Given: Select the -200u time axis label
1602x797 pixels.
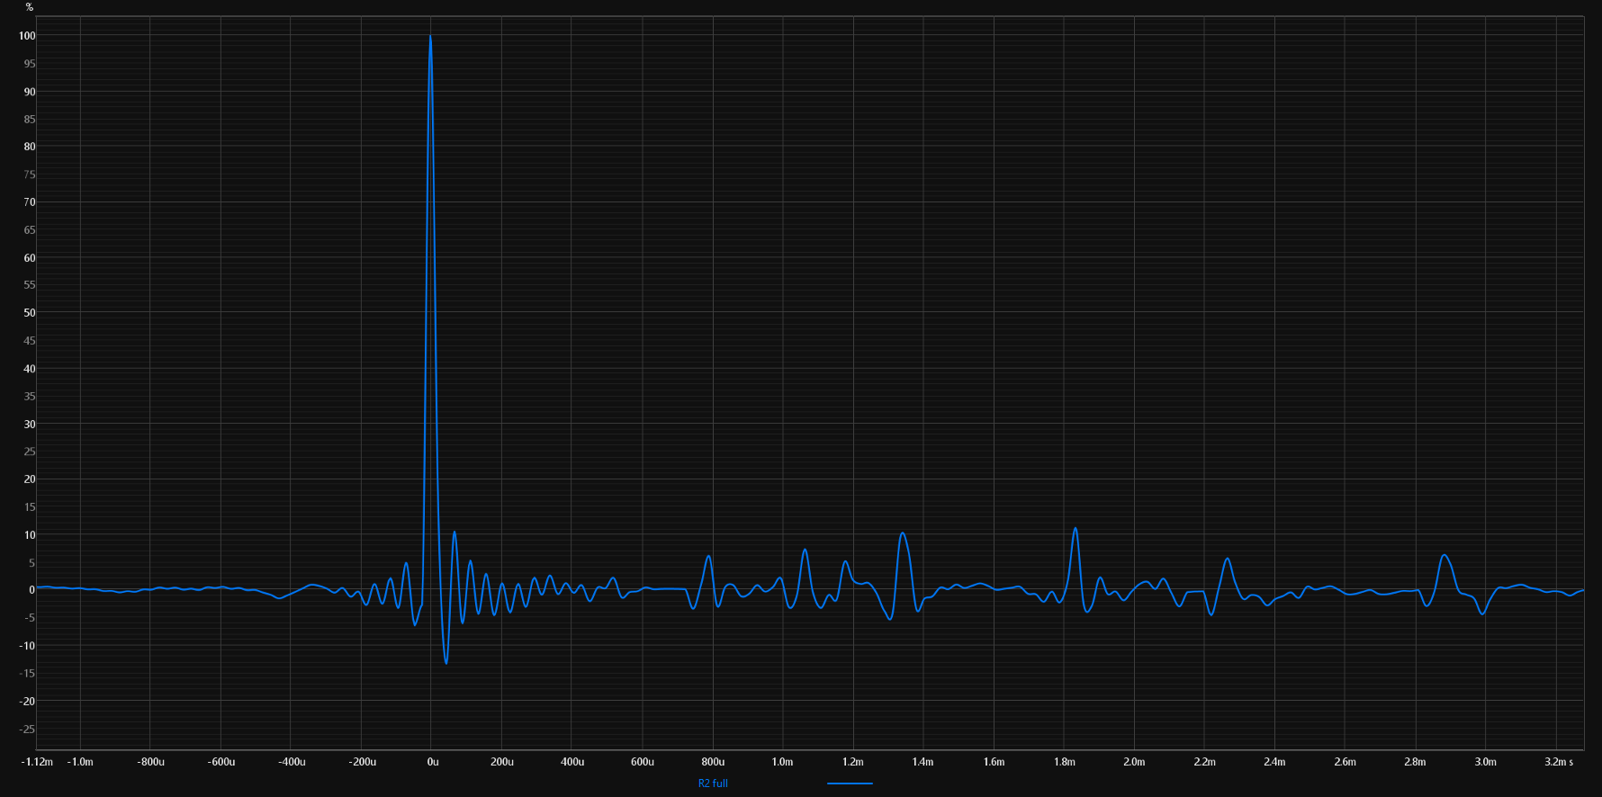Looking at the screenshot, I should click(362, 762).
